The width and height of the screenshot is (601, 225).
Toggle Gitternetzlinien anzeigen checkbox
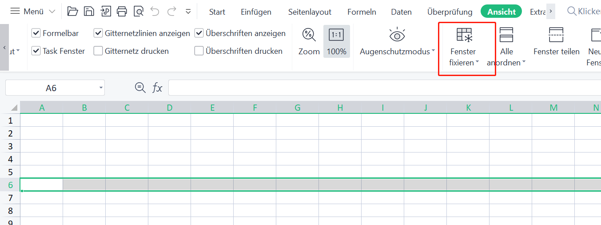coord(98,33)
